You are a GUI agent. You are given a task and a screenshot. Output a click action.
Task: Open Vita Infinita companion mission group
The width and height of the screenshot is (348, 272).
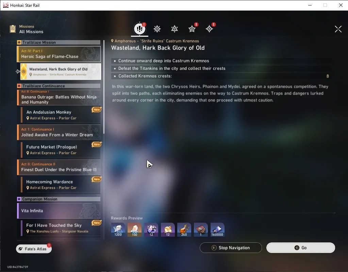coord(59,210)
